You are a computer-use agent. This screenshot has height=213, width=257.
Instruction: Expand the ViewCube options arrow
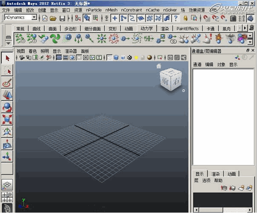183,90
